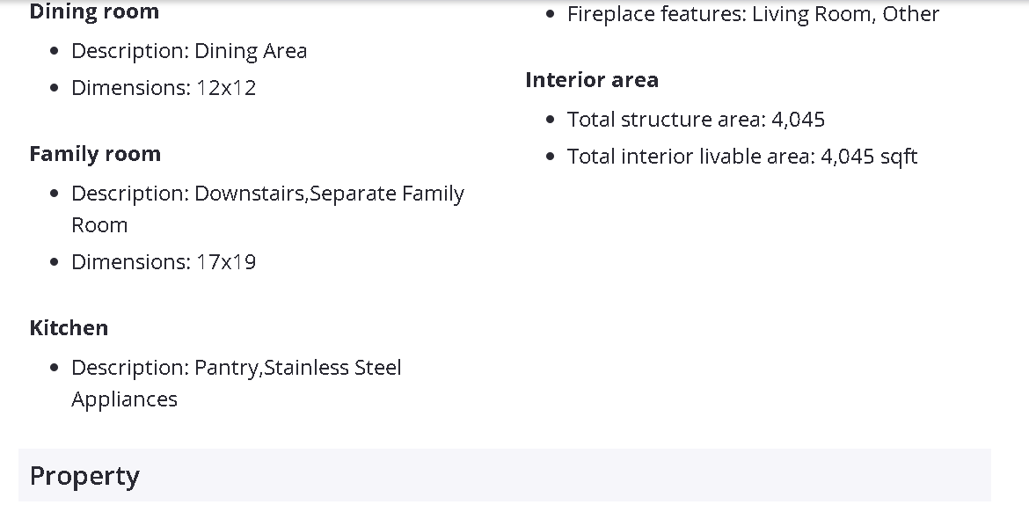This screenshot has width=1029, height=505.
Task: Click the Dimensions 17x19 text
Action: [x=164, y=262]
